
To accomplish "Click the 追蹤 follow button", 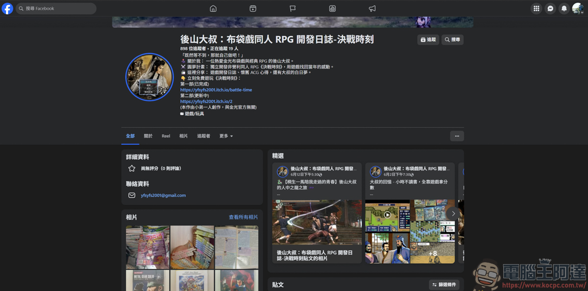I will pos(428,40).
